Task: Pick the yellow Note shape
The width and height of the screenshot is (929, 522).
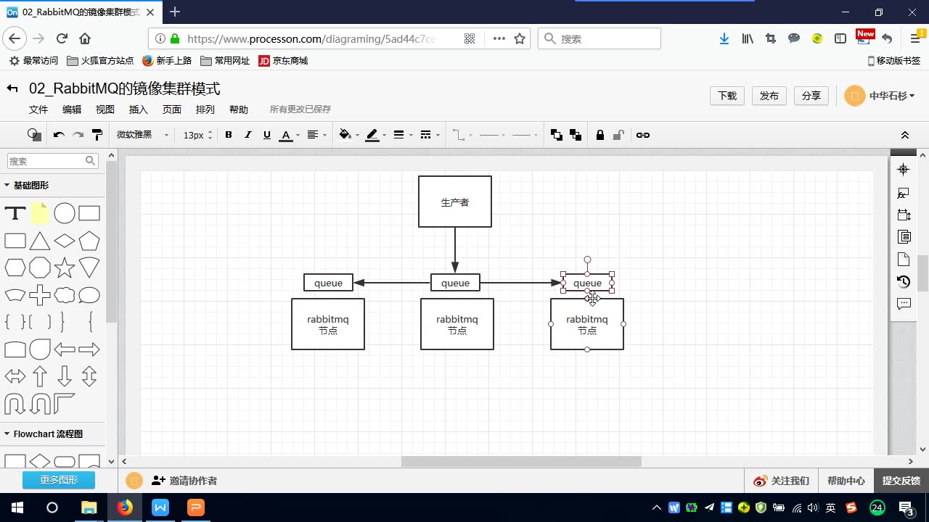Action: point(40,212)
